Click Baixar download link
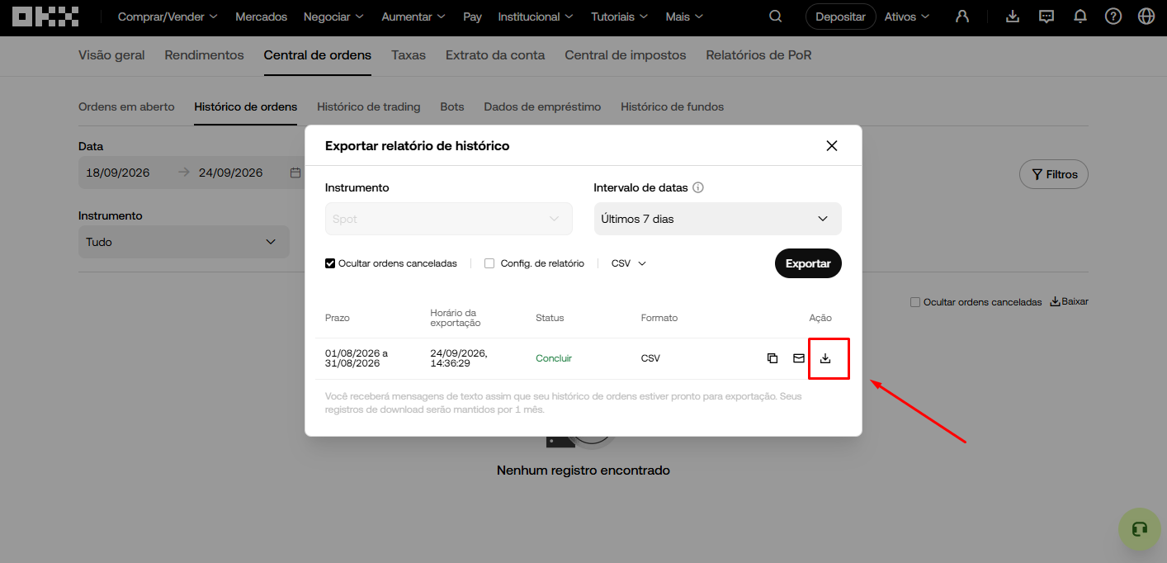Viewport: 1167px width, 563px height. [x=1070, y=302]
